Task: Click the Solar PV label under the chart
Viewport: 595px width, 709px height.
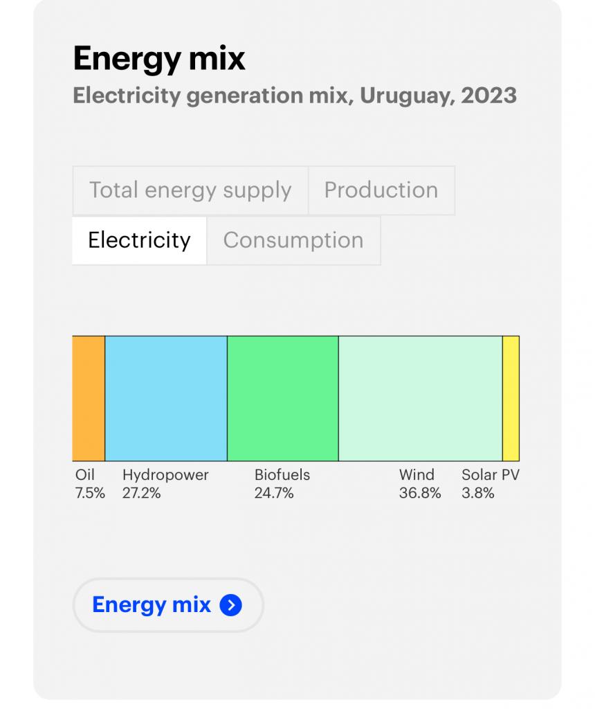Action: [491, 475]
